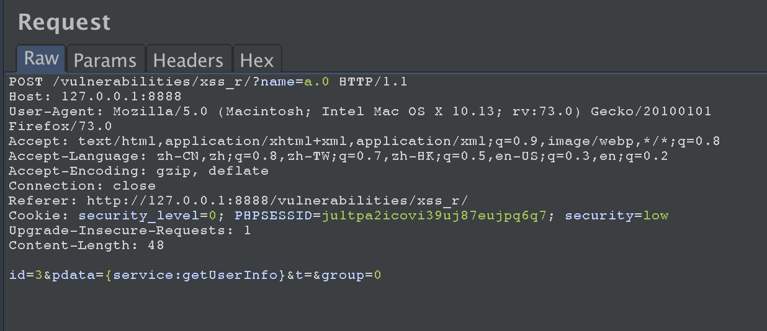This screenshot has height=331, width=767.
Task: Switch to the Hex tab
Action: click(x=257, y=60)
